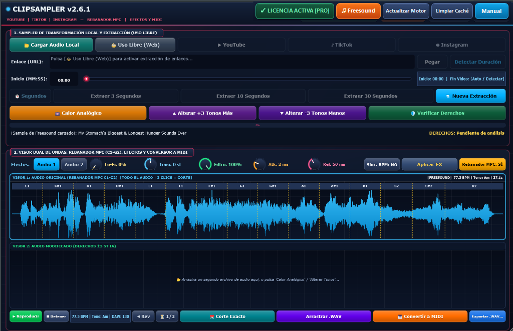Click the Segundos timer button
Viewport: 513px width, 331px height.
[x=31, y=96]
